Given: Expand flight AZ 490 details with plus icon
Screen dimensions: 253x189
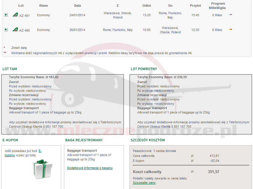Looking at the screenshot, I should [x=6, y=30].
